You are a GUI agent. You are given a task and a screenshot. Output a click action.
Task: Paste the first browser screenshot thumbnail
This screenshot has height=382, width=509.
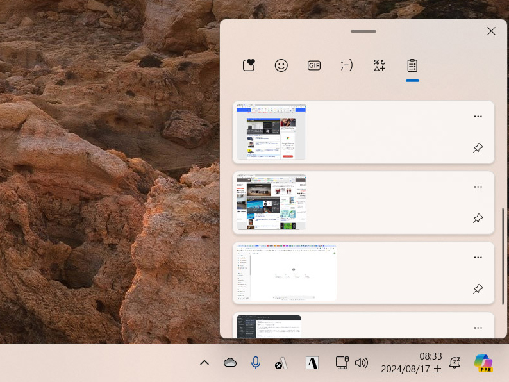271,131
